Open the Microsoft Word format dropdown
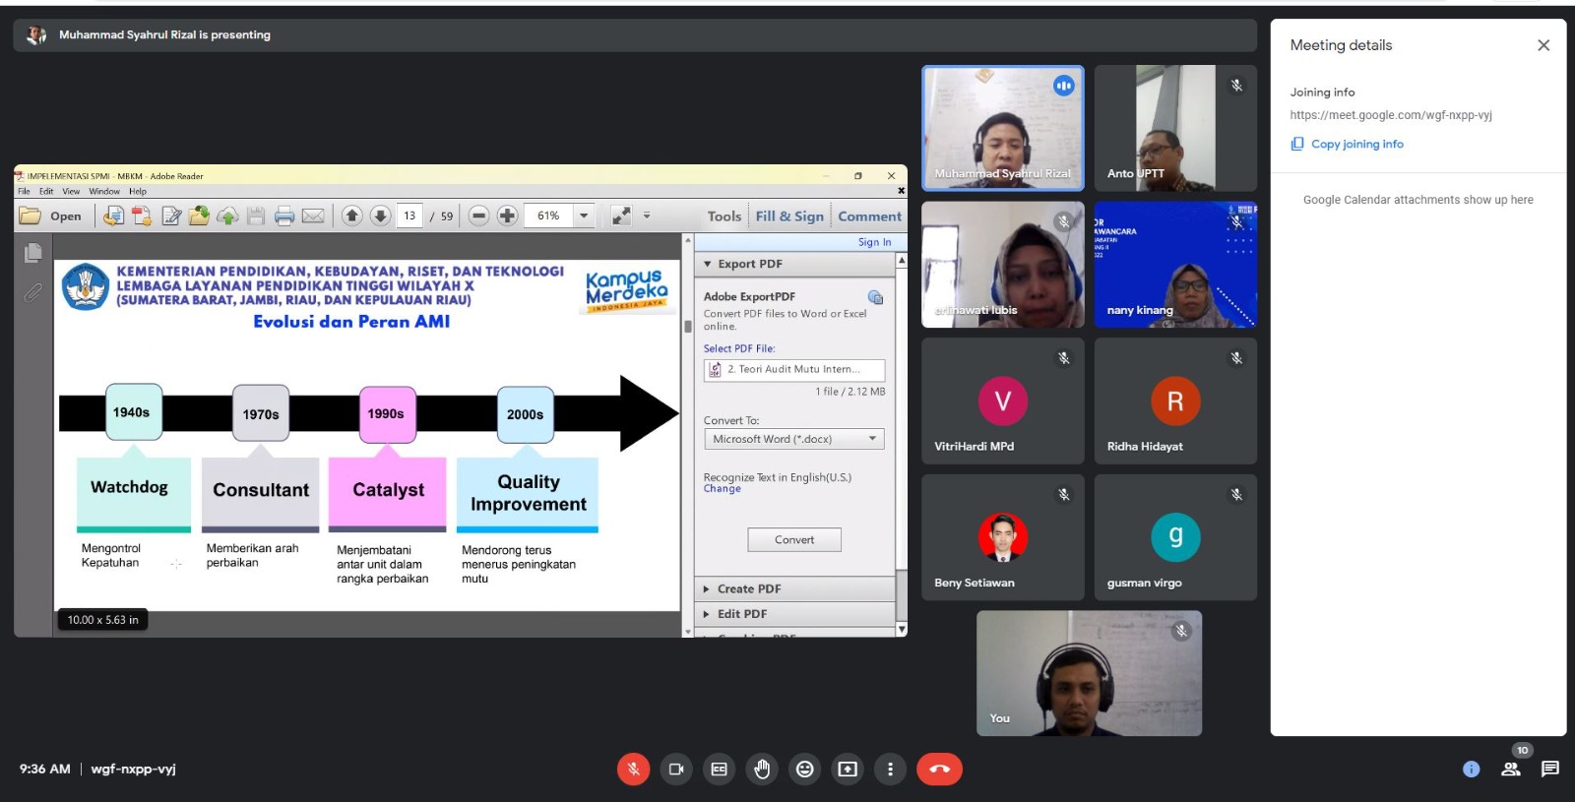The height and width of the screenshot is (802, 1575). click(x=793, y=439)
